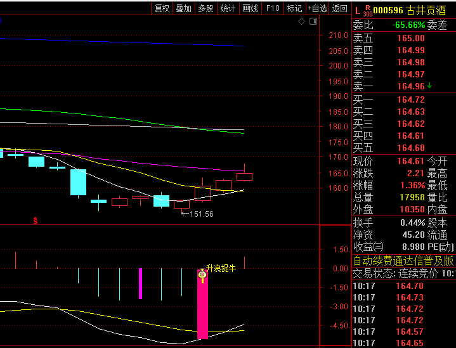Viewport: 456px width, 348px height.
Task: Select the 买五 price 164.60
Action: 411,148
